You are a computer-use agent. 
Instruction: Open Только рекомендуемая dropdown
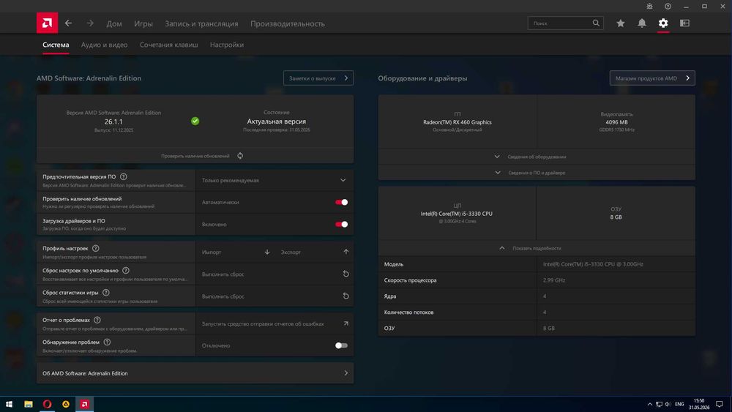[274, 180]
